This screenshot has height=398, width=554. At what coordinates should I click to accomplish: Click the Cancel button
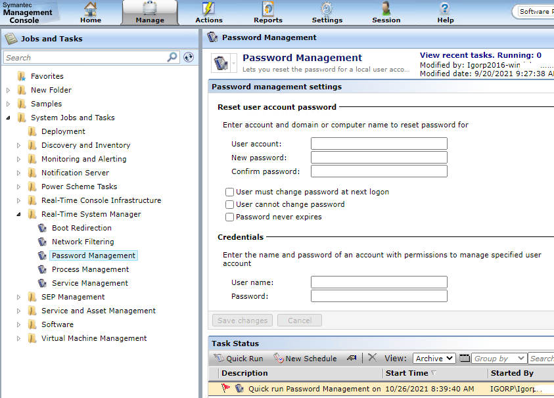[300, 321]
